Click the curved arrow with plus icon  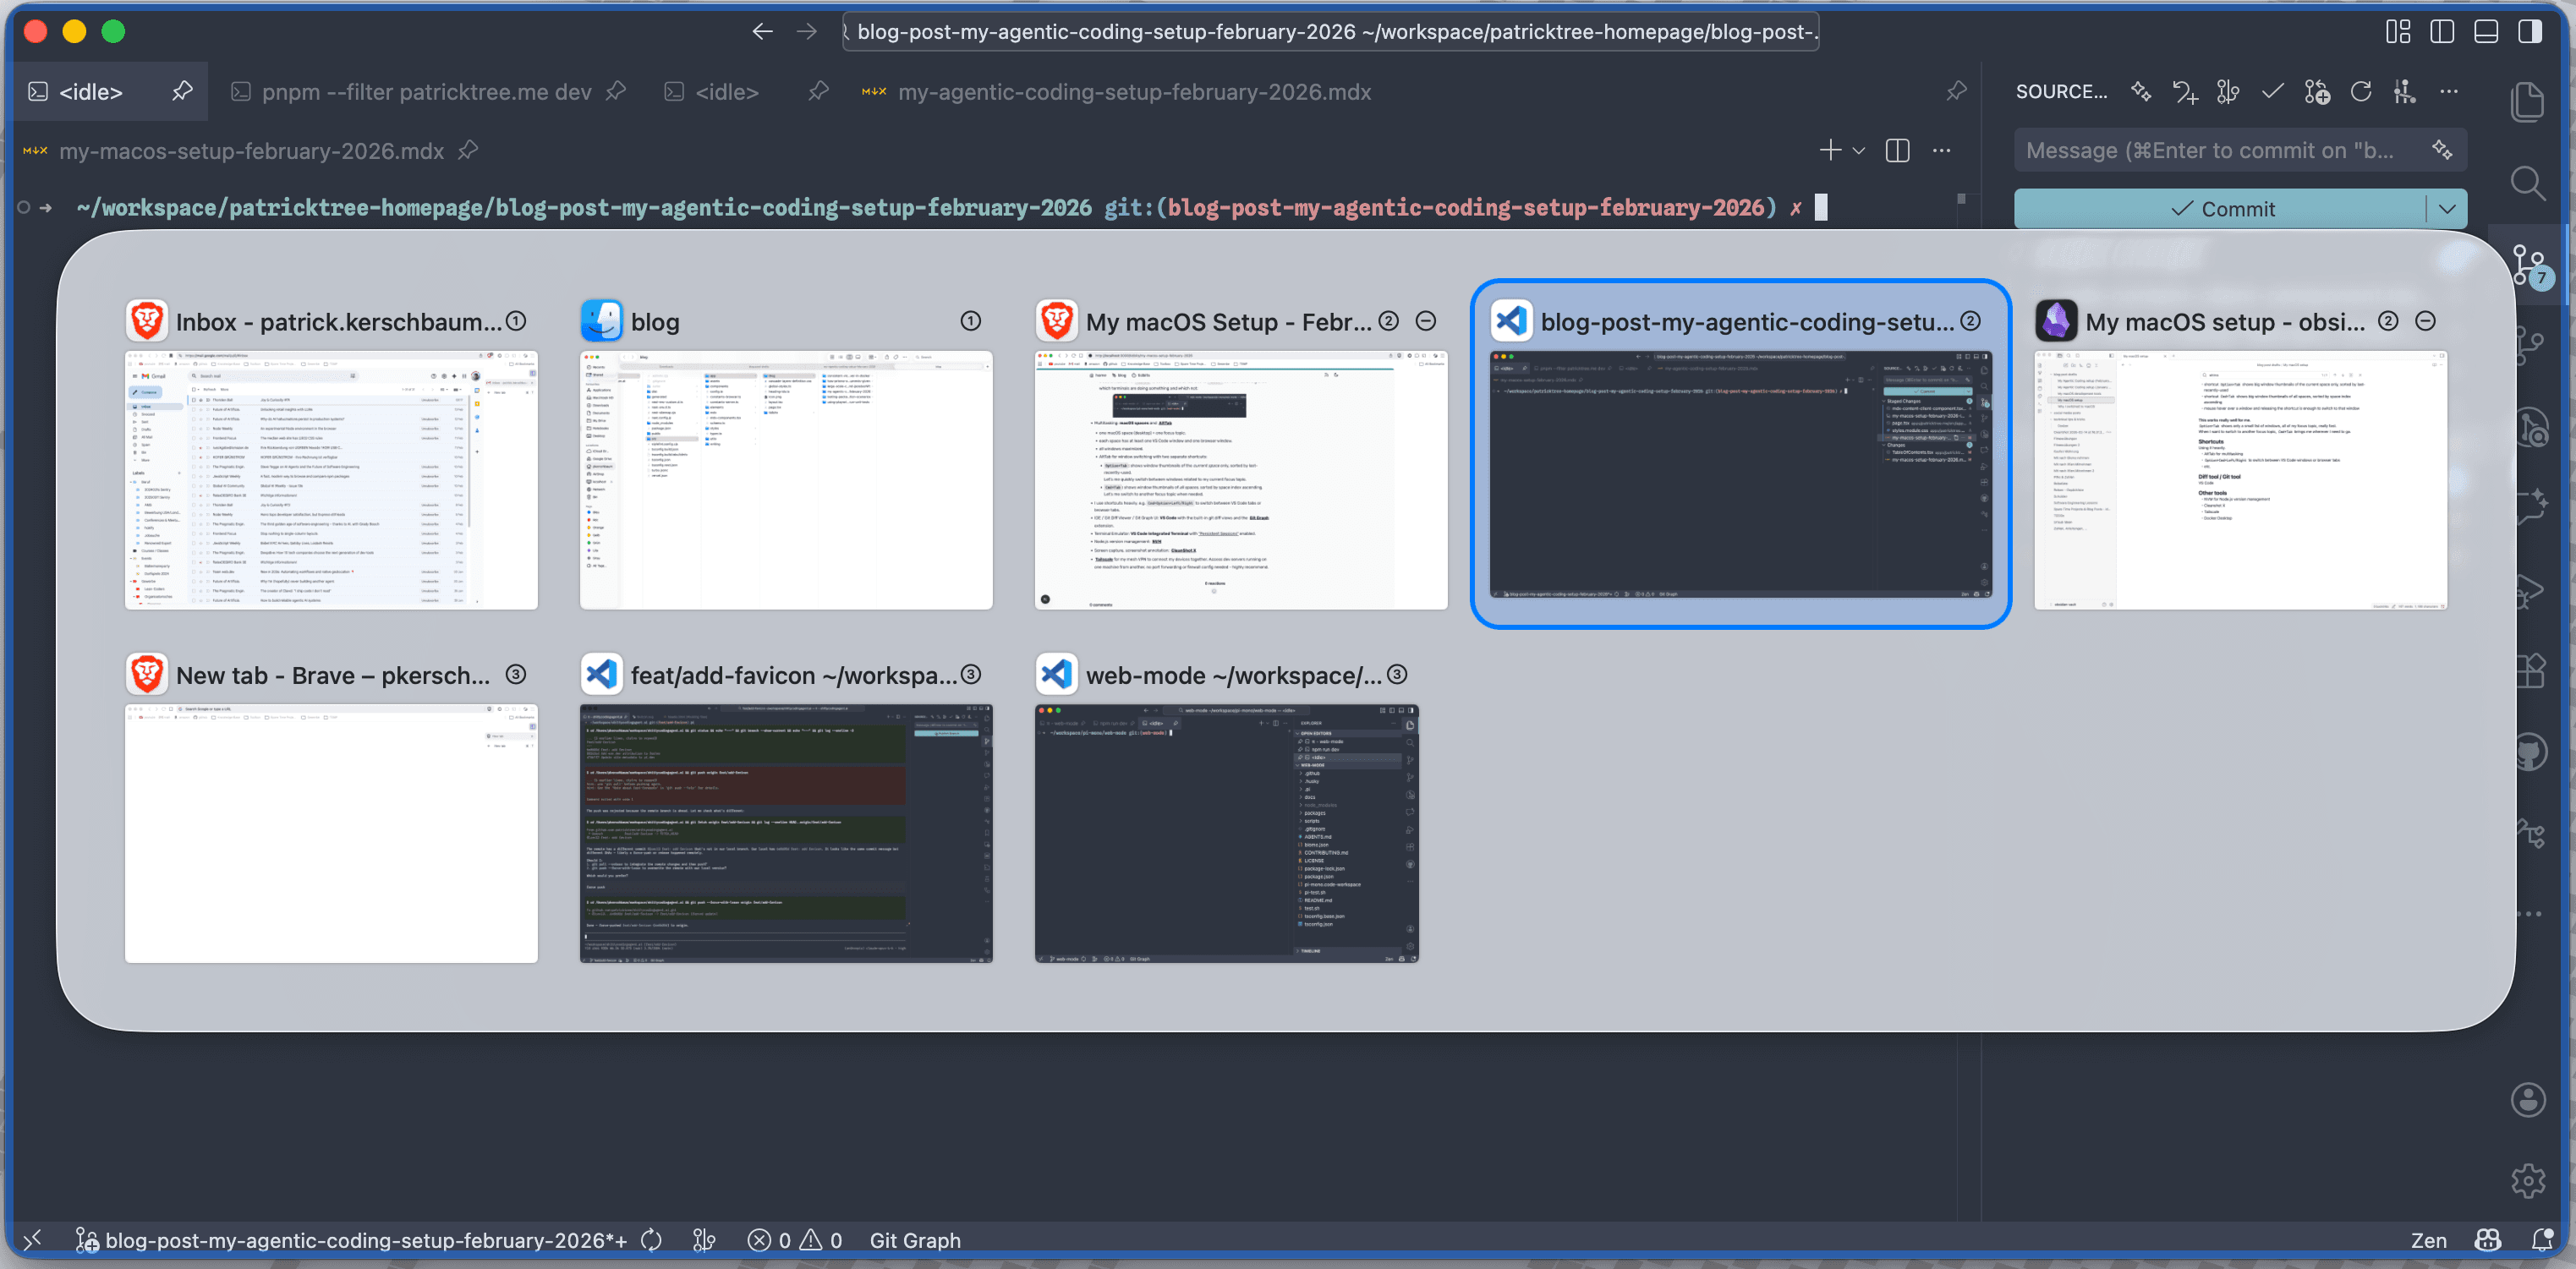[2184, 92]
